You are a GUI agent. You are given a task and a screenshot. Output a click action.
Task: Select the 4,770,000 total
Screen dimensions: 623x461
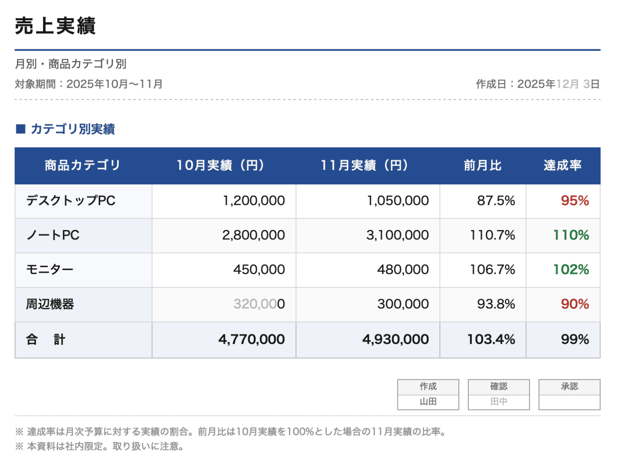[252, 339]
